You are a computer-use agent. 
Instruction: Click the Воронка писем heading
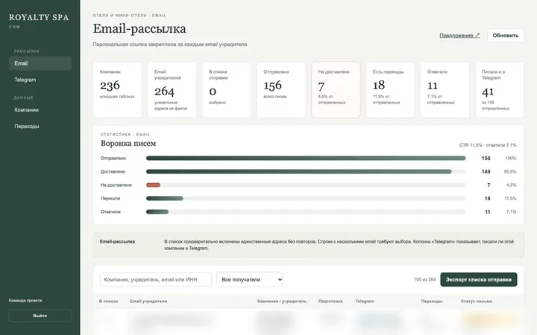[x=128, y=144]
